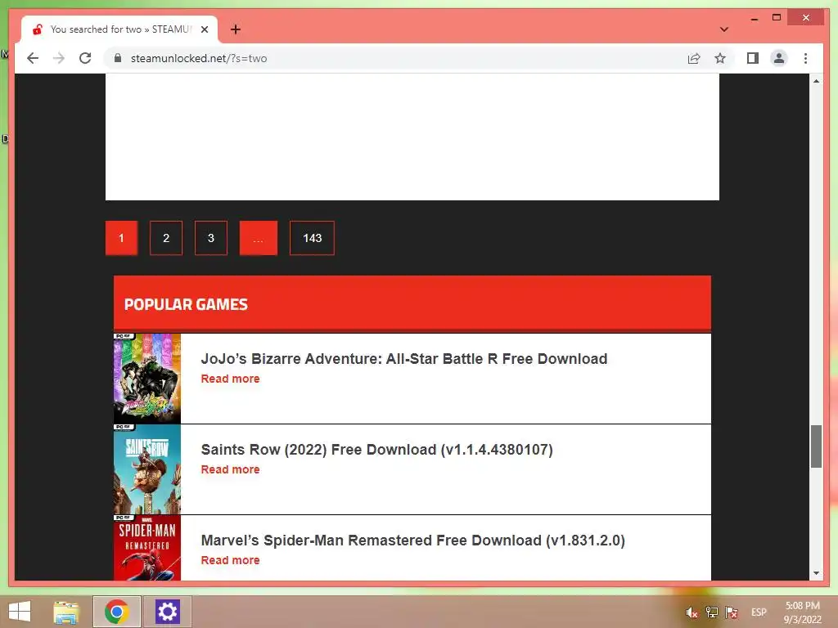This screenshot has width=838, height=628.
Task: Open the Spider-Man Remastered cover thumbnail
Action: click(x=147, y=548)
